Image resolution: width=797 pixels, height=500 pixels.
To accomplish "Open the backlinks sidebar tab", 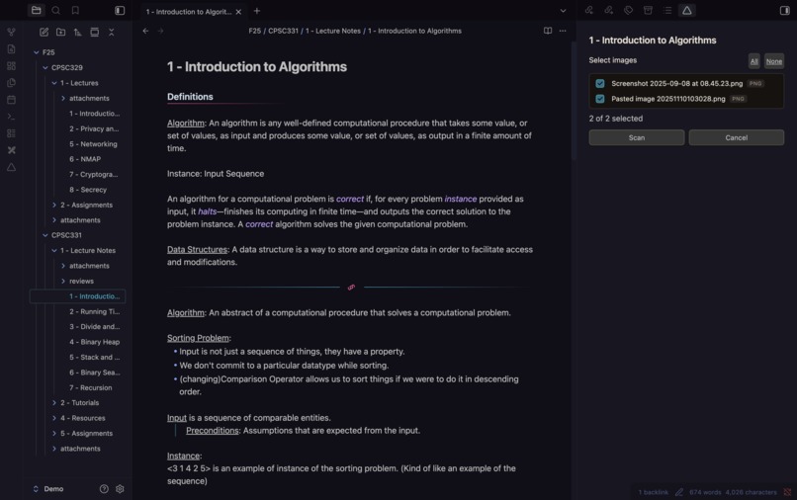I will coord(589,10).
